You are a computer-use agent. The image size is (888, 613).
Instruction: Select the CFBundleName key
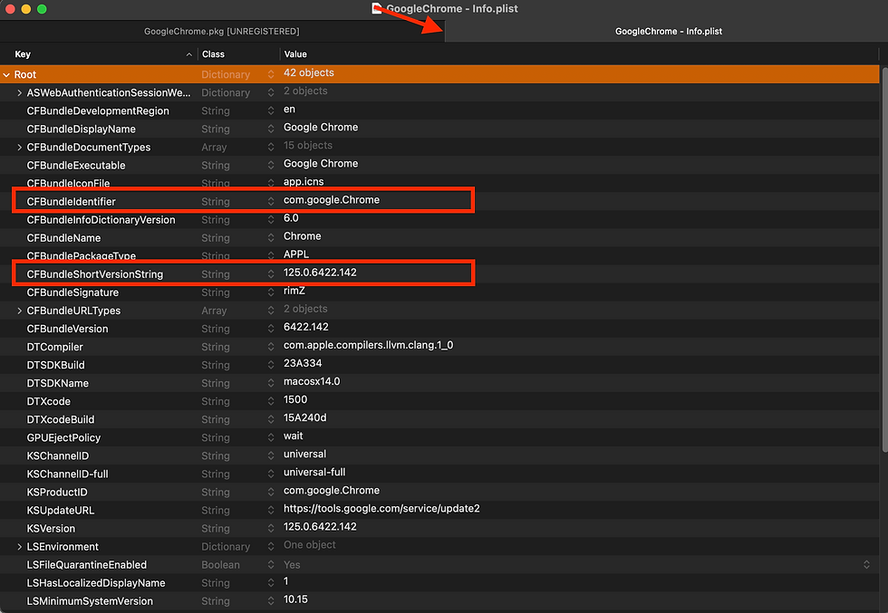pyautogui.click(x=63, y=238)
